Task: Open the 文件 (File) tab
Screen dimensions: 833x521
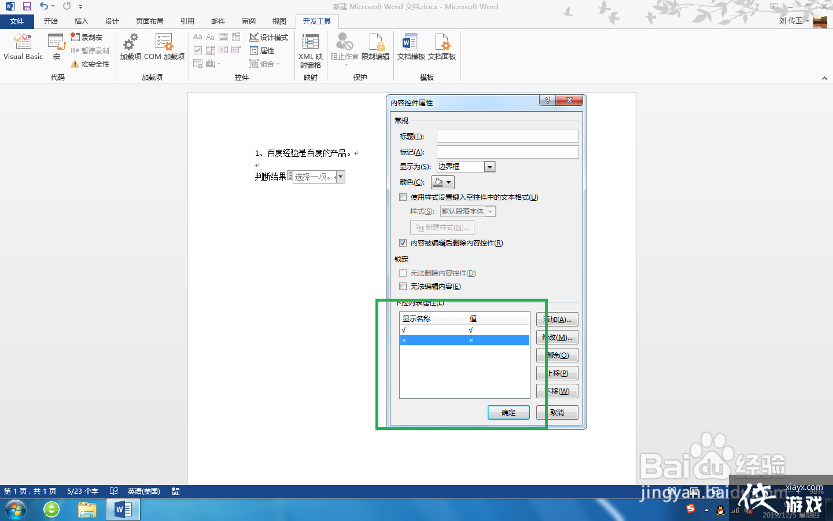Action: pos(17,21)
